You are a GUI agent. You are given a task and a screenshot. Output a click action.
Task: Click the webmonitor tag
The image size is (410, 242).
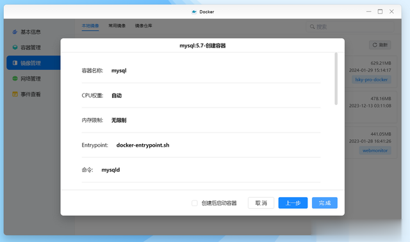click(375, 150)
